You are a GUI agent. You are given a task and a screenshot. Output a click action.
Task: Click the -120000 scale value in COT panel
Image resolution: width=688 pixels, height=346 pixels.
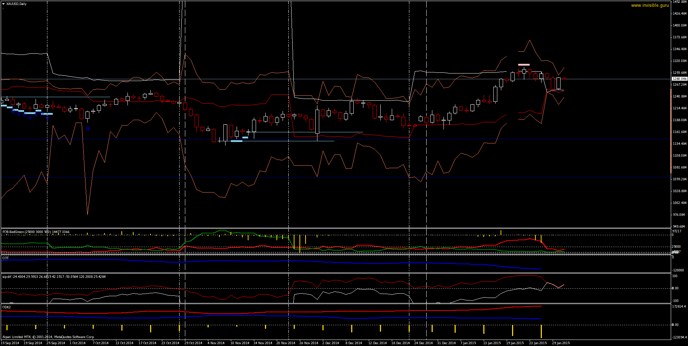tap(678, 270)
